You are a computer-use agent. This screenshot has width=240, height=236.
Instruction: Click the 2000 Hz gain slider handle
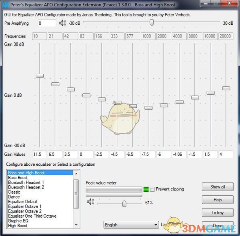coord(164,105)
